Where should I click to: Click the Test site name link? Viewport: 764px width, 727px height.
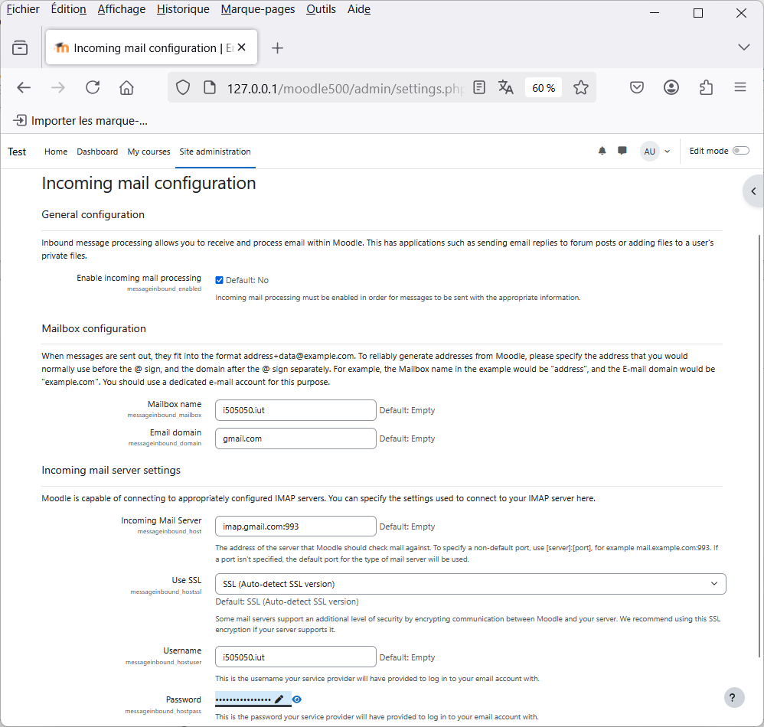17,152
